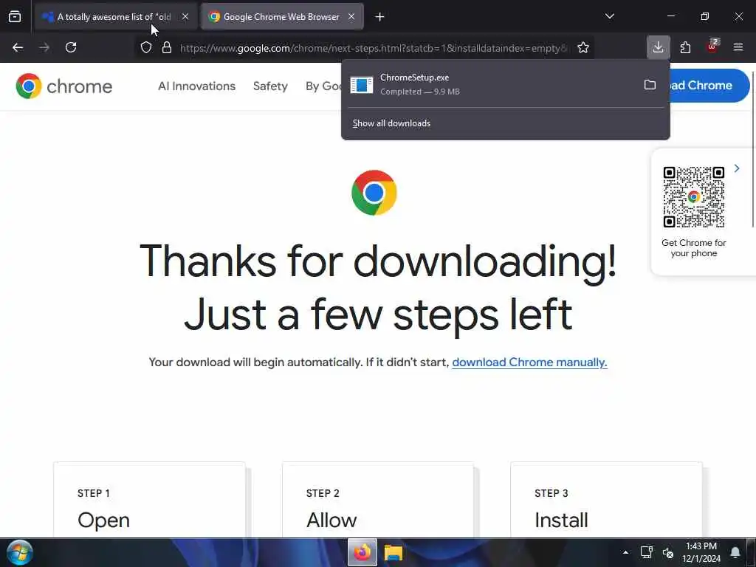Open Safety navigation item
The height and width of the screenshot is (567, 756).
coord(270,86)
